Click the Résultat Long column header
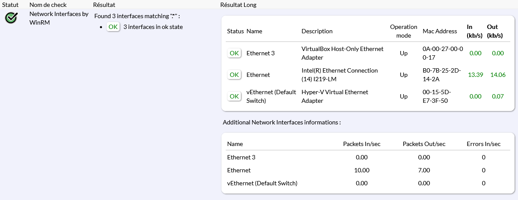Image resolution: width=518 pixels, height=200 pixels. click(238, 5)
